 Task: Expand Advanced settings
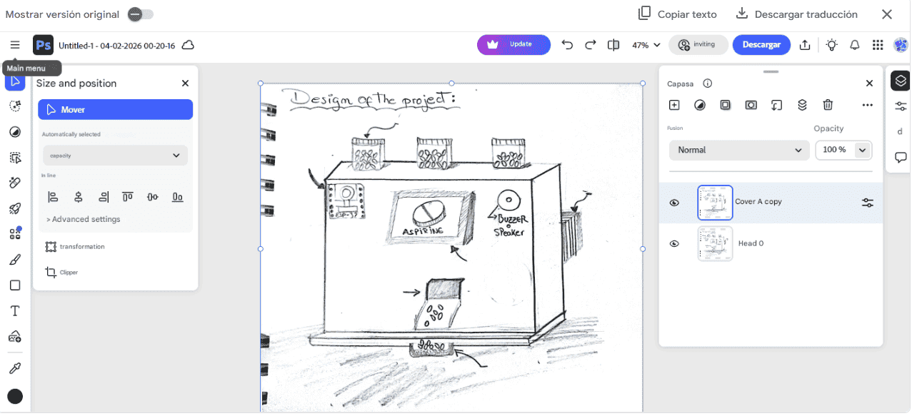coord(84,219)
